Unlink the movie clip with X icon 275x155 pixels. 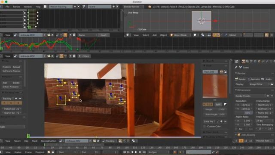98,141
